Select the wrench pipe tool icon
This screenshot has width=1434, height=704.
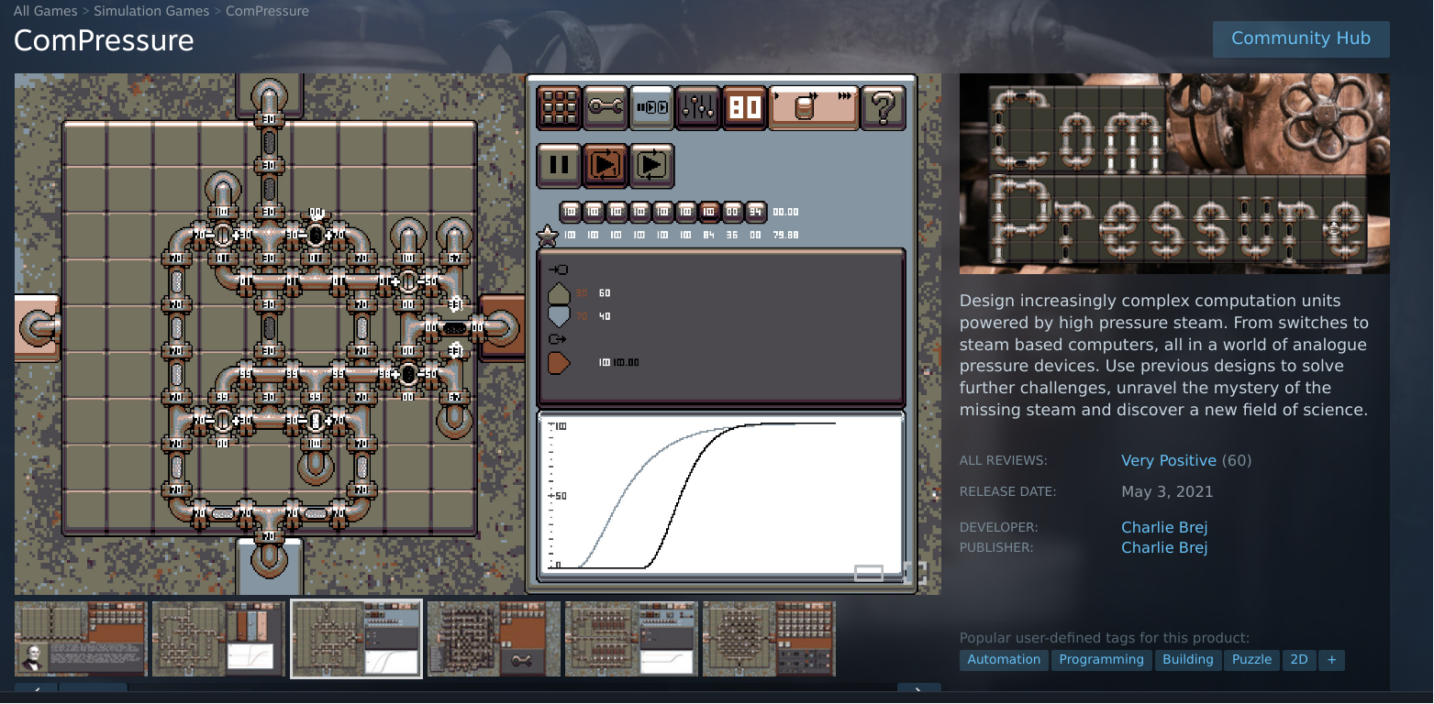click(606, 108)
